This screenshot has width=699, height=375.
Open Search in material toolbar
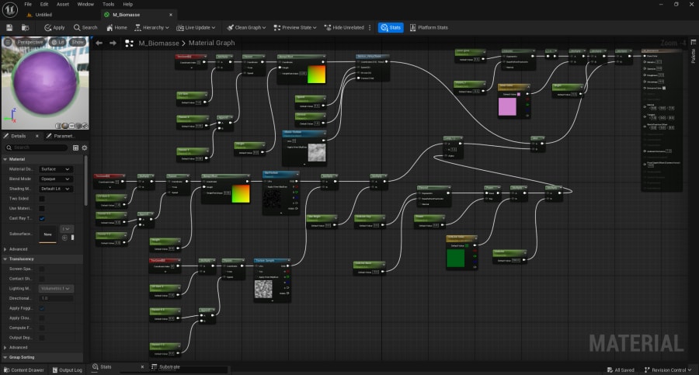click(85, 28)
